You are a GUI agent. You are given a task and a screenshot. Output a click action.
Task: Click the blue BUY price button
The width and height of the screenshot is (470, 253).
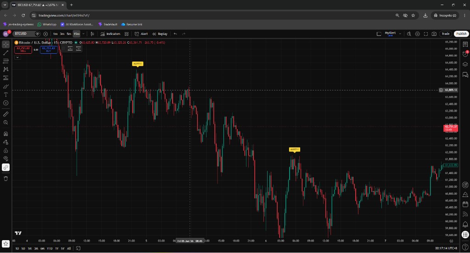point(49,50)
